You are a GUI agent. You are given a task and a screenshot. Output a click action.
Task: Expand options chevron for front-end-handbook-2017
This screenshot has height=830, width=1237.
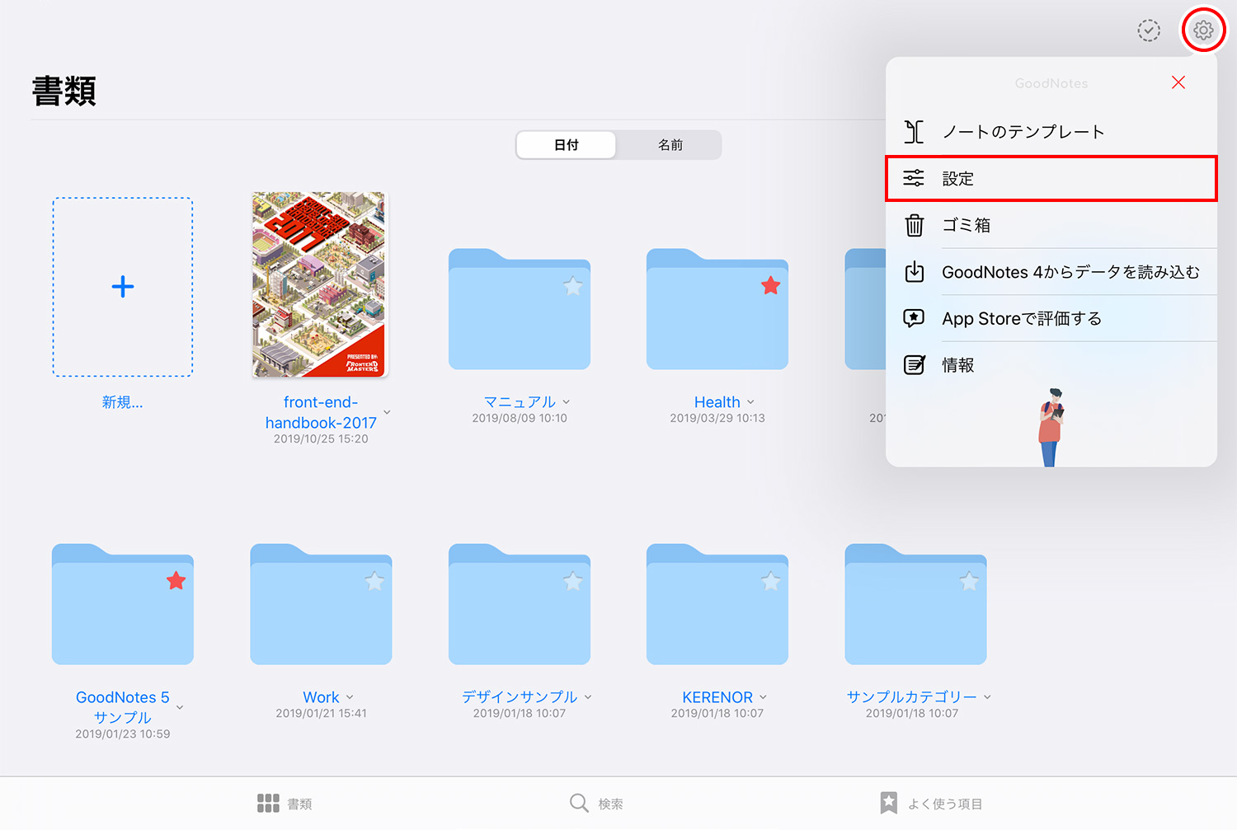click(x=387, y=412)
